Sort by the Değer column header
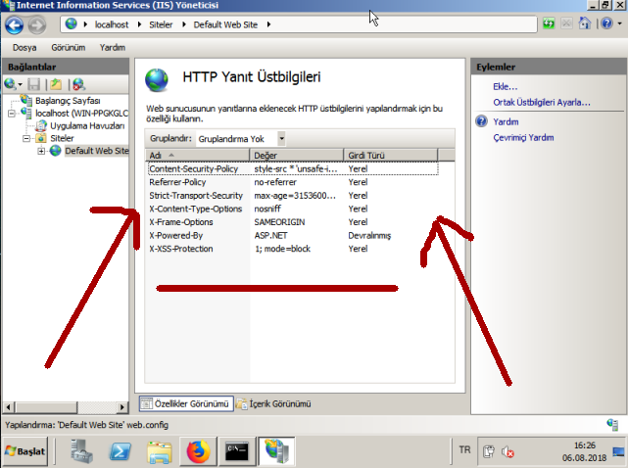This screenshot has height=468, width=628. [297, 156]
